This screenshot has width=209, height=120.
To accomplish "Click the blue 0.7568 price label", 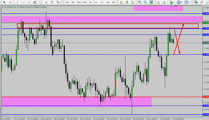I will [206, 54].
